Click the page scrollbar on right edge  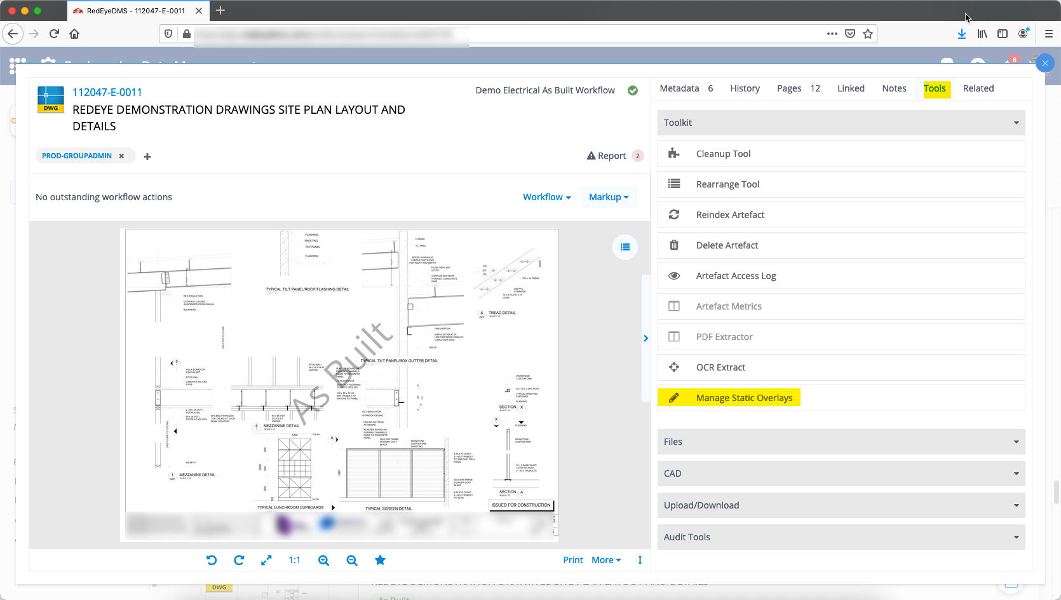click(x=1057, y=492)
